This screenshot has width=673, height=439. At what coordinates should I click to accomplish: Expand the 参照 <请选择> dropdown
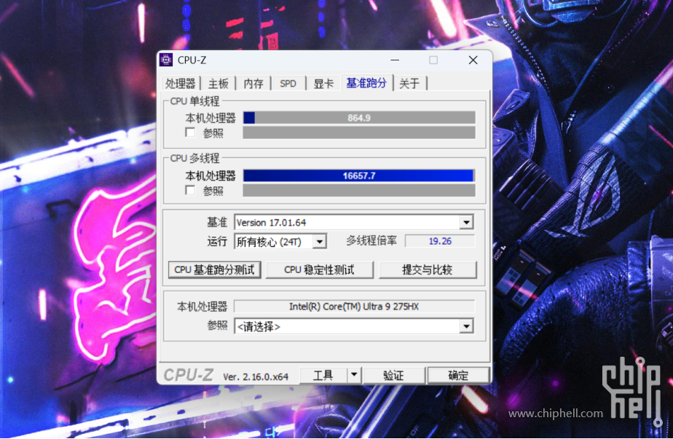click(466, 327)
